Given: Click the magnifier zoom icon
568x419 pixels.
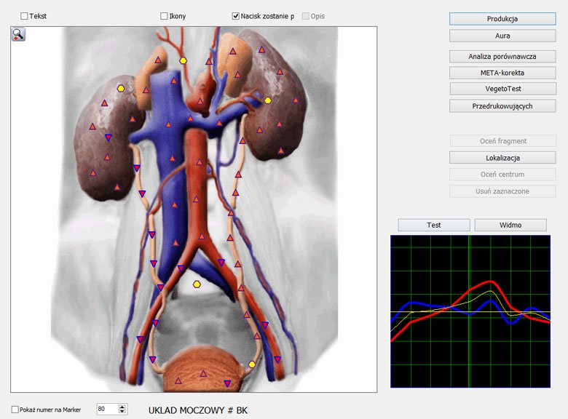Looking at the screenshot, I should [18, 34].
